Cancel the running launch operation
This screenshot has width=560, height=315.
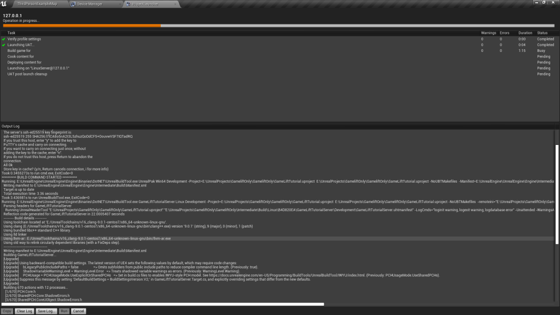pos(78,311)
